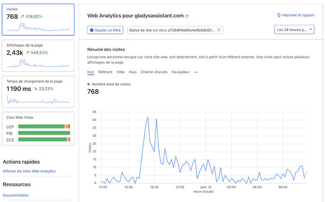The height and width of the screenshot is (202, 325).
Task: Click the 418,92% increase indicator
Action: coord(32,16)
